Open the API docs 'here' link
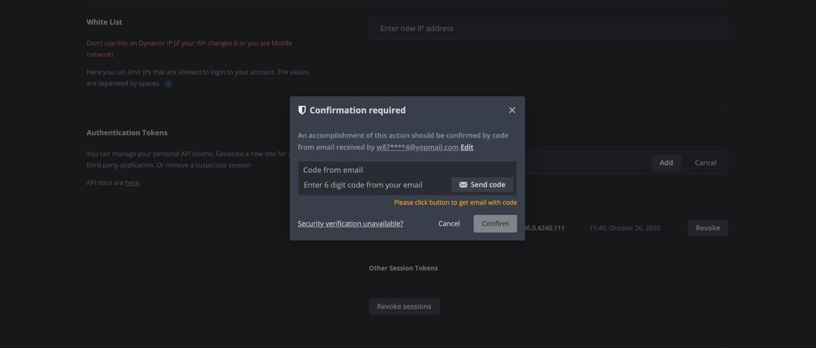This screenshot has height=348, width=816. pos(131,183)
